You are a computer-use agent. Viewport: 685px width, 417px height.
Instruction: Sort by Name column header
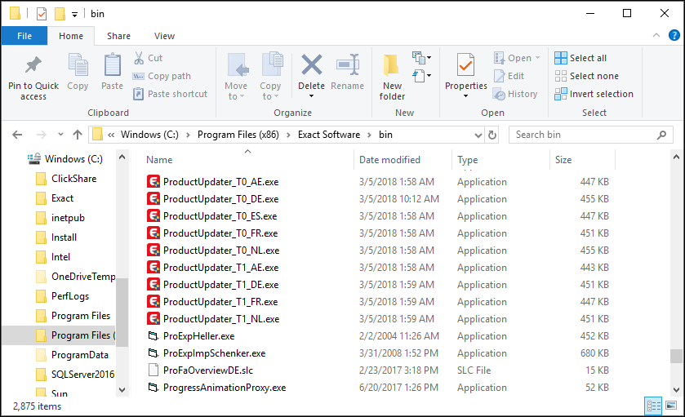(159, 160)
